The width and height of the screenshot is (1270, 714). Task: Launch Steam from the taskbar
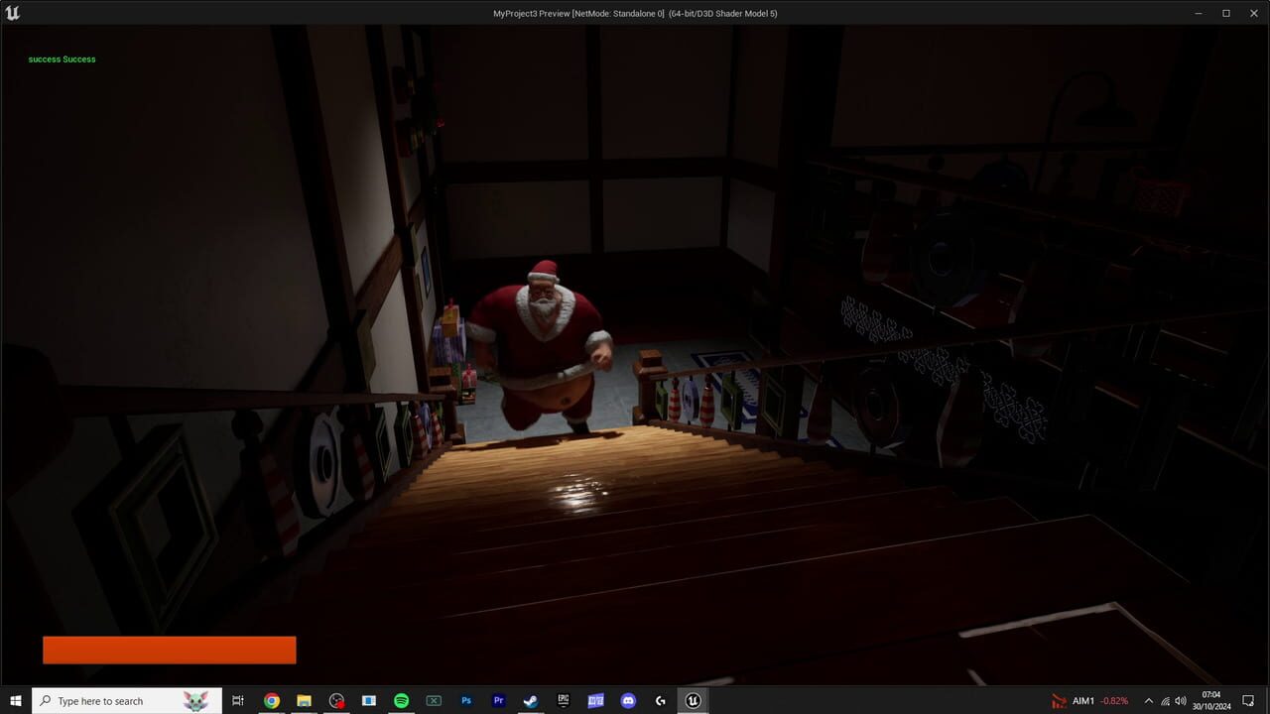point(531,701)
